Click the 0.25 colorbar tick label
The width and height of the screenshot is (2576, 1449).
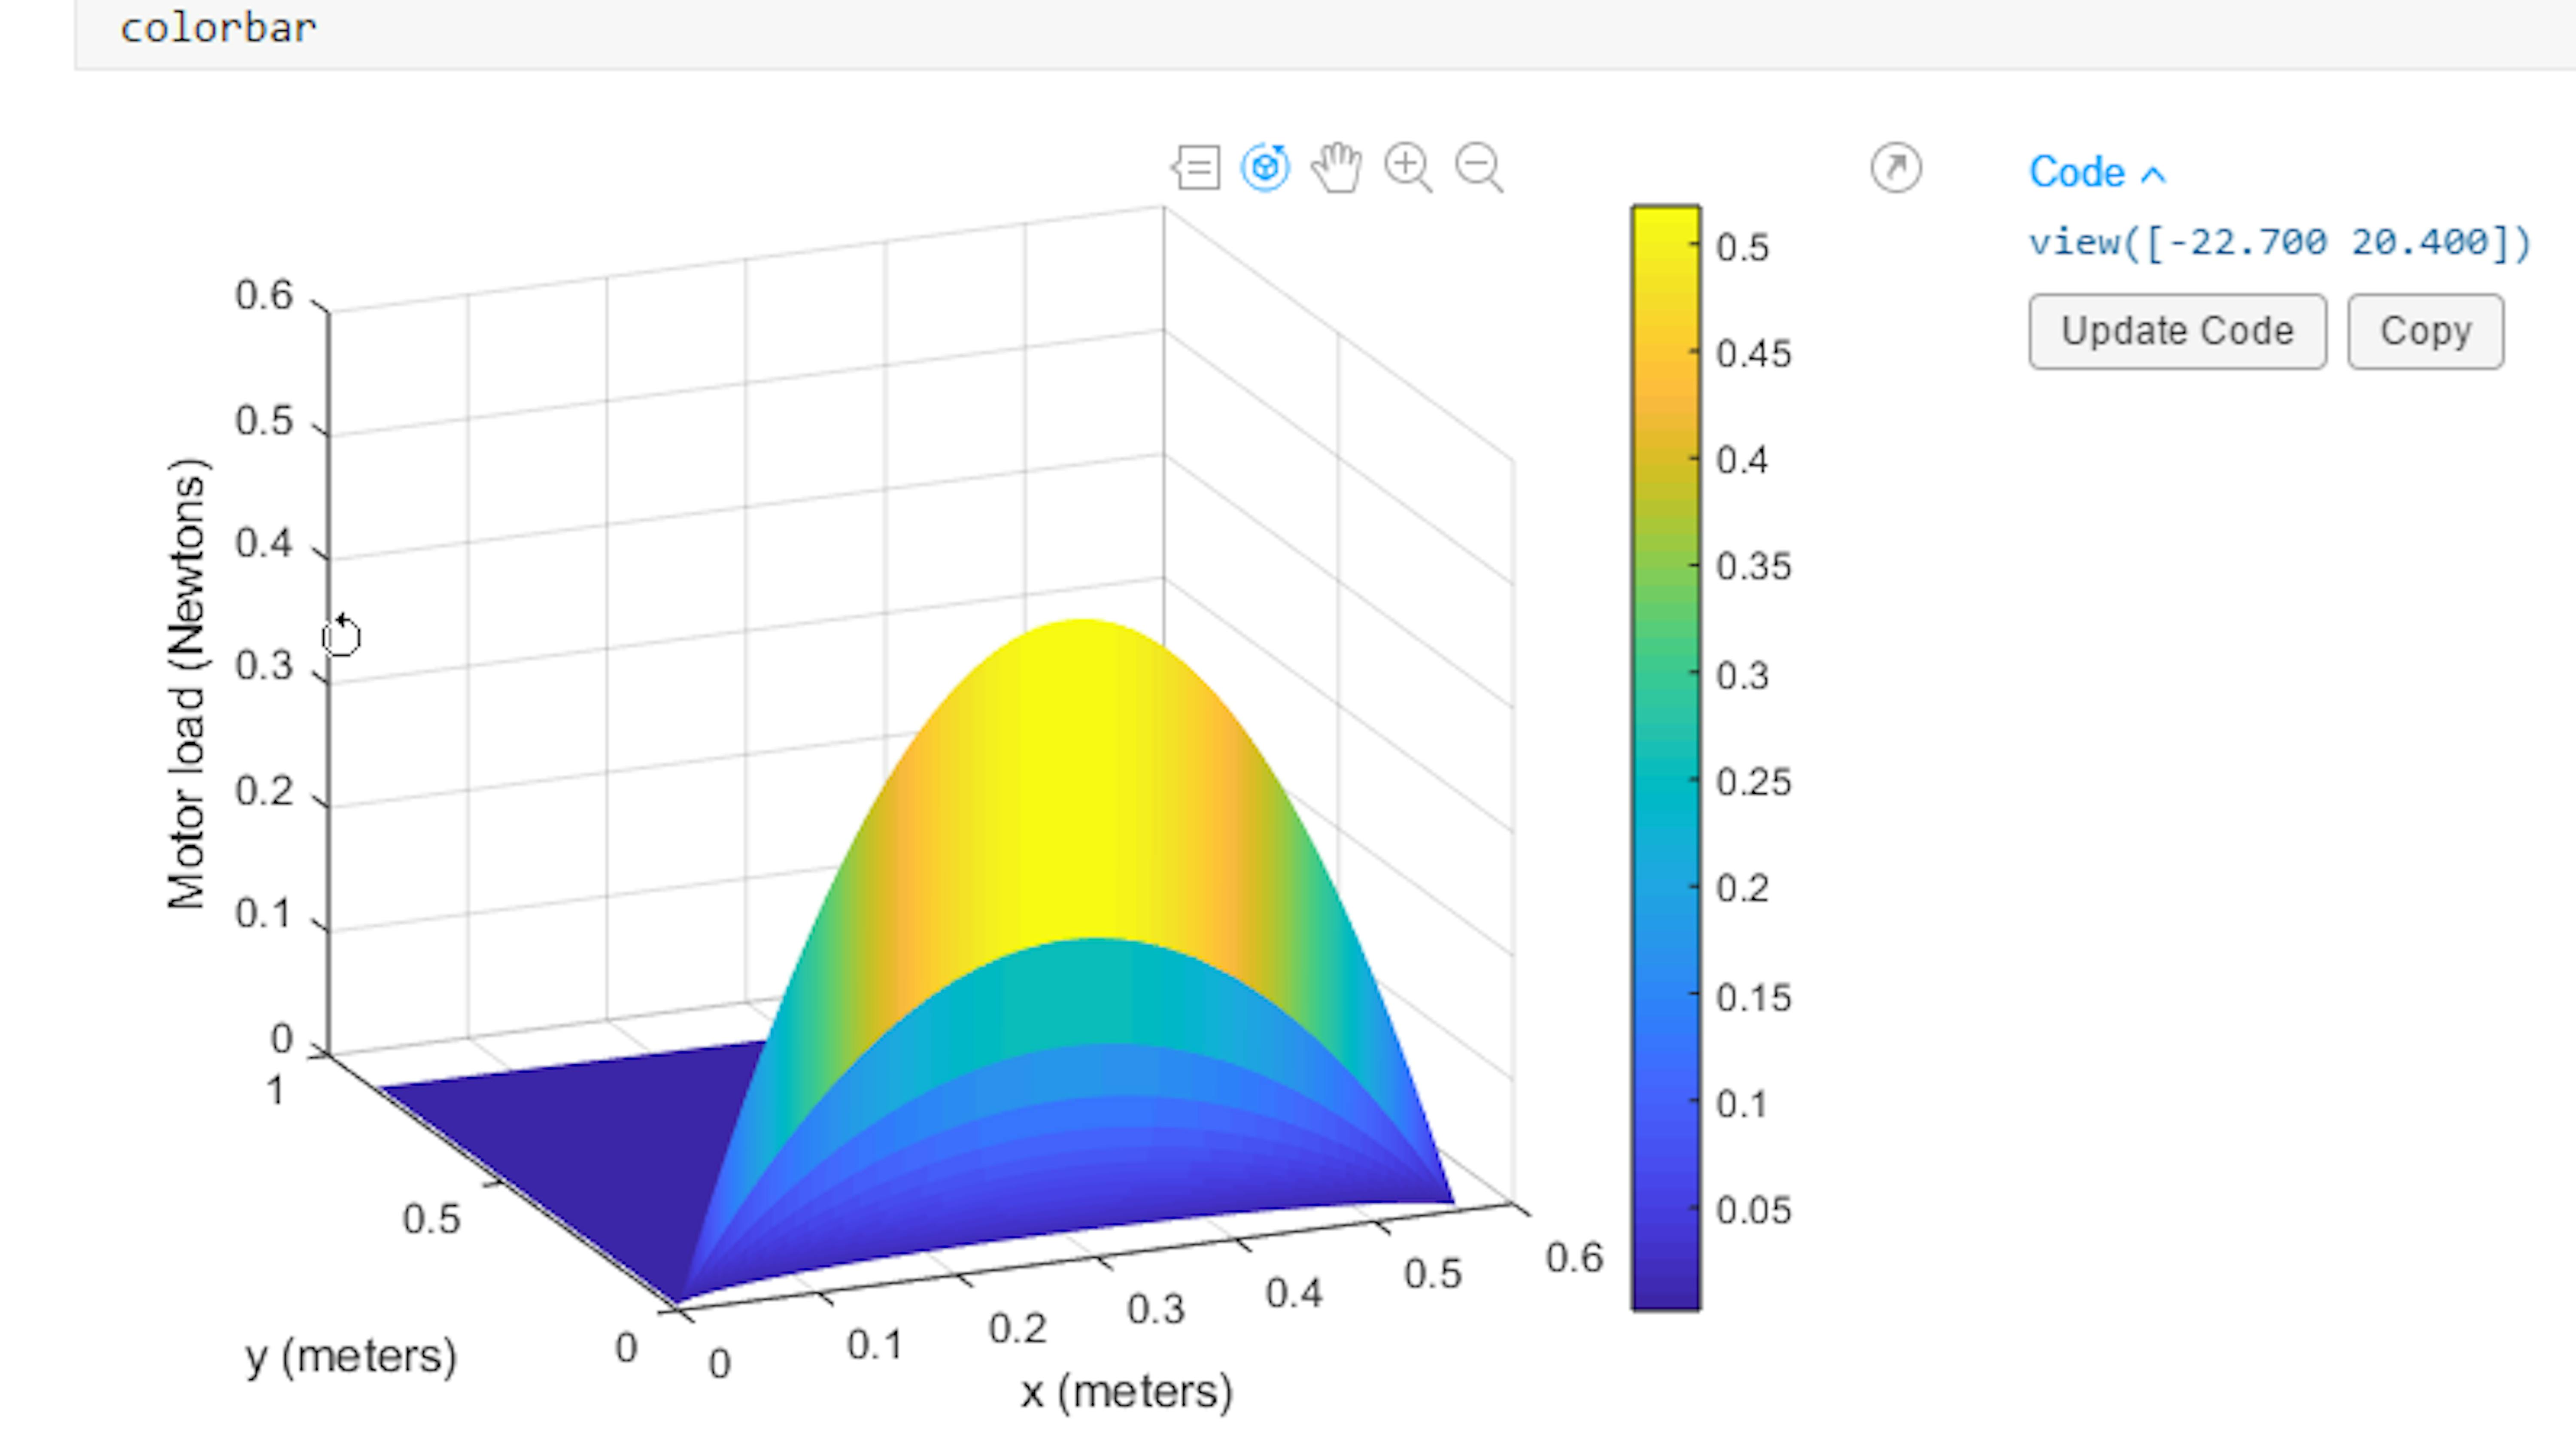pyautogui.click(x=1753, y=782)
